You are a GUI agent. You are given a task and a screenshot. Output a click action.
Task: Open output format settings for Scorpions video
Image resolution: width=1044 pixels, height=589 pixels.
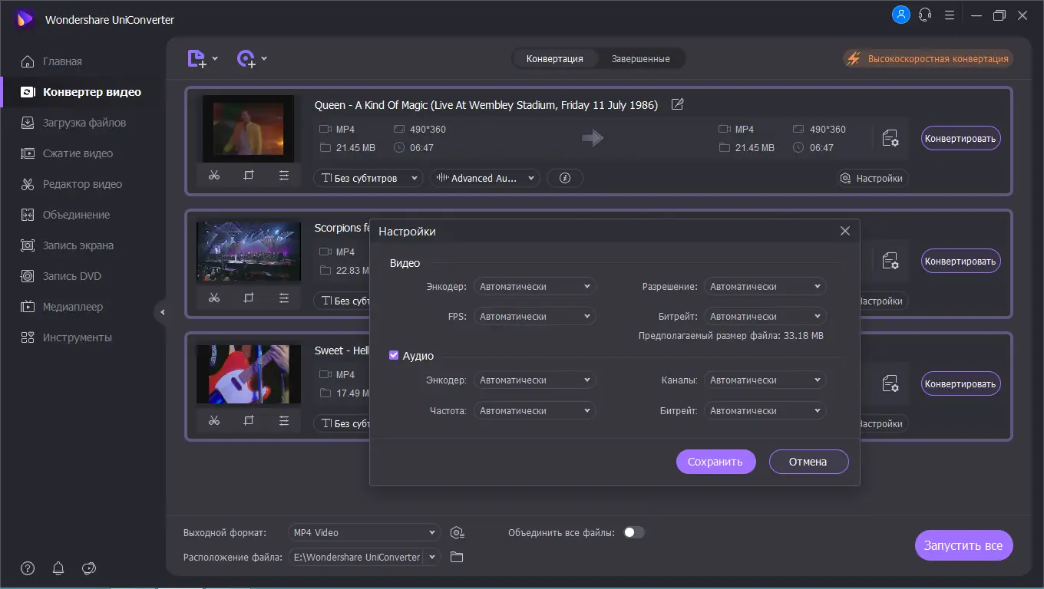pos(890,261)
